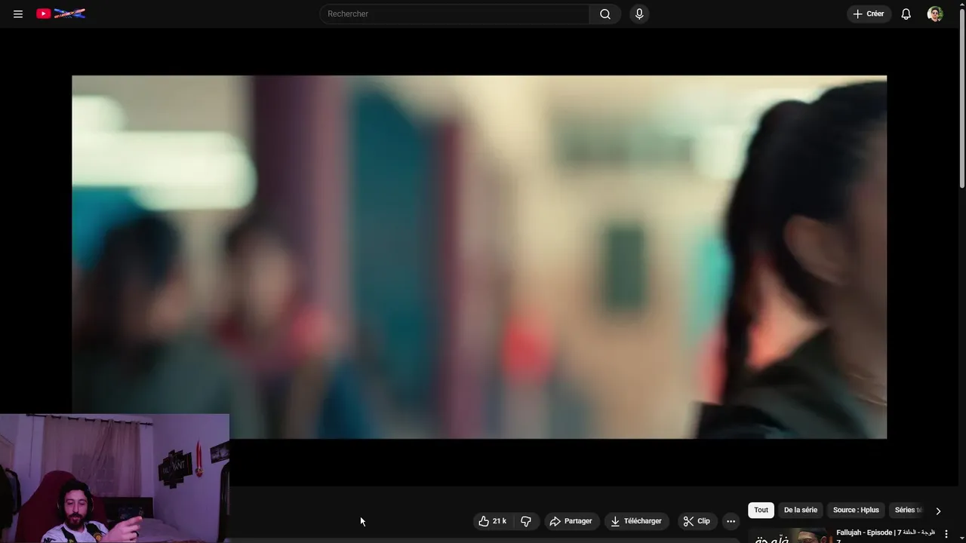This screenshot has height=543, width=966.
Task: Select the Tout filter chip
Action: click(x=761, y=510)
